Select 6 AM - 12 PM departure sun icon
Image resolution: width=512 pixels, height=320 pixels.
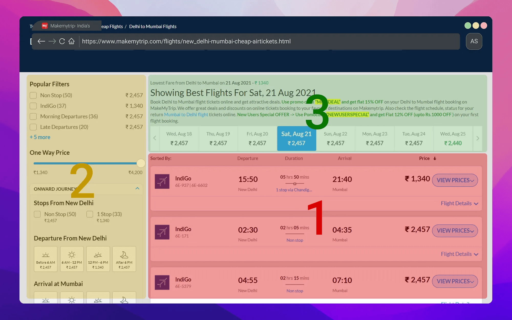coord(72,255)
